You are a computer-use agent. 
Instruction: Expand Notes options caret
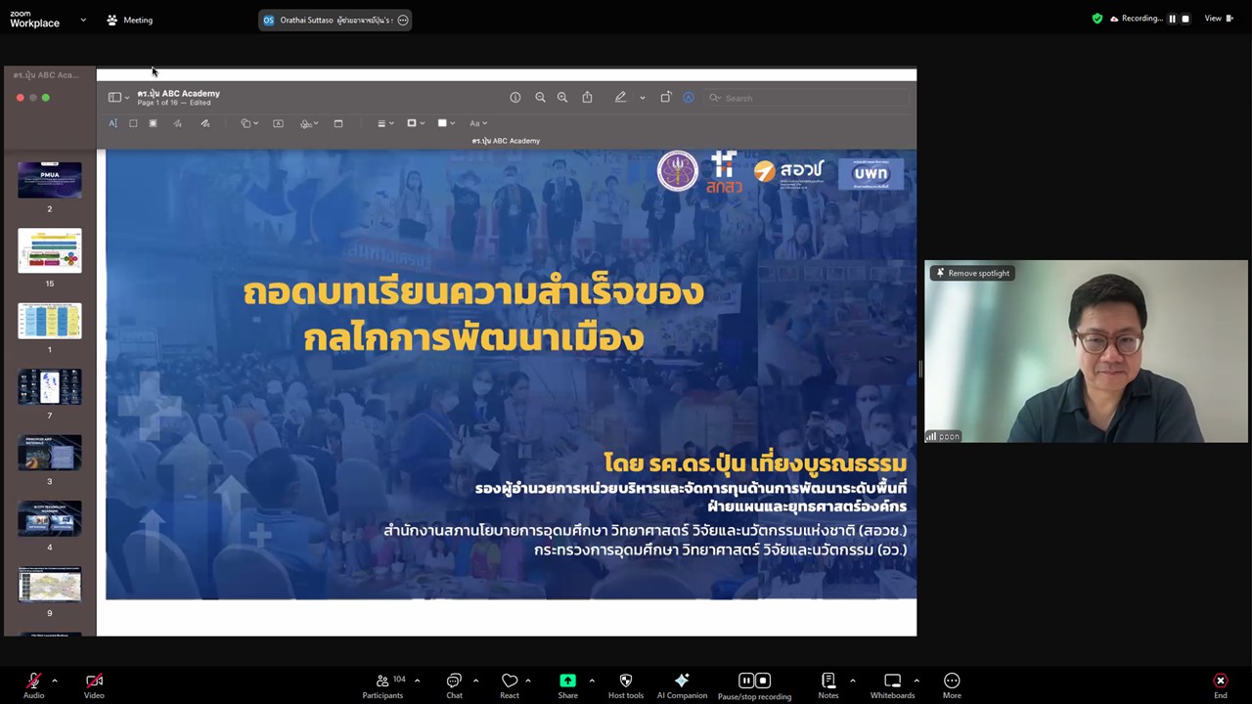pos(852,681)
